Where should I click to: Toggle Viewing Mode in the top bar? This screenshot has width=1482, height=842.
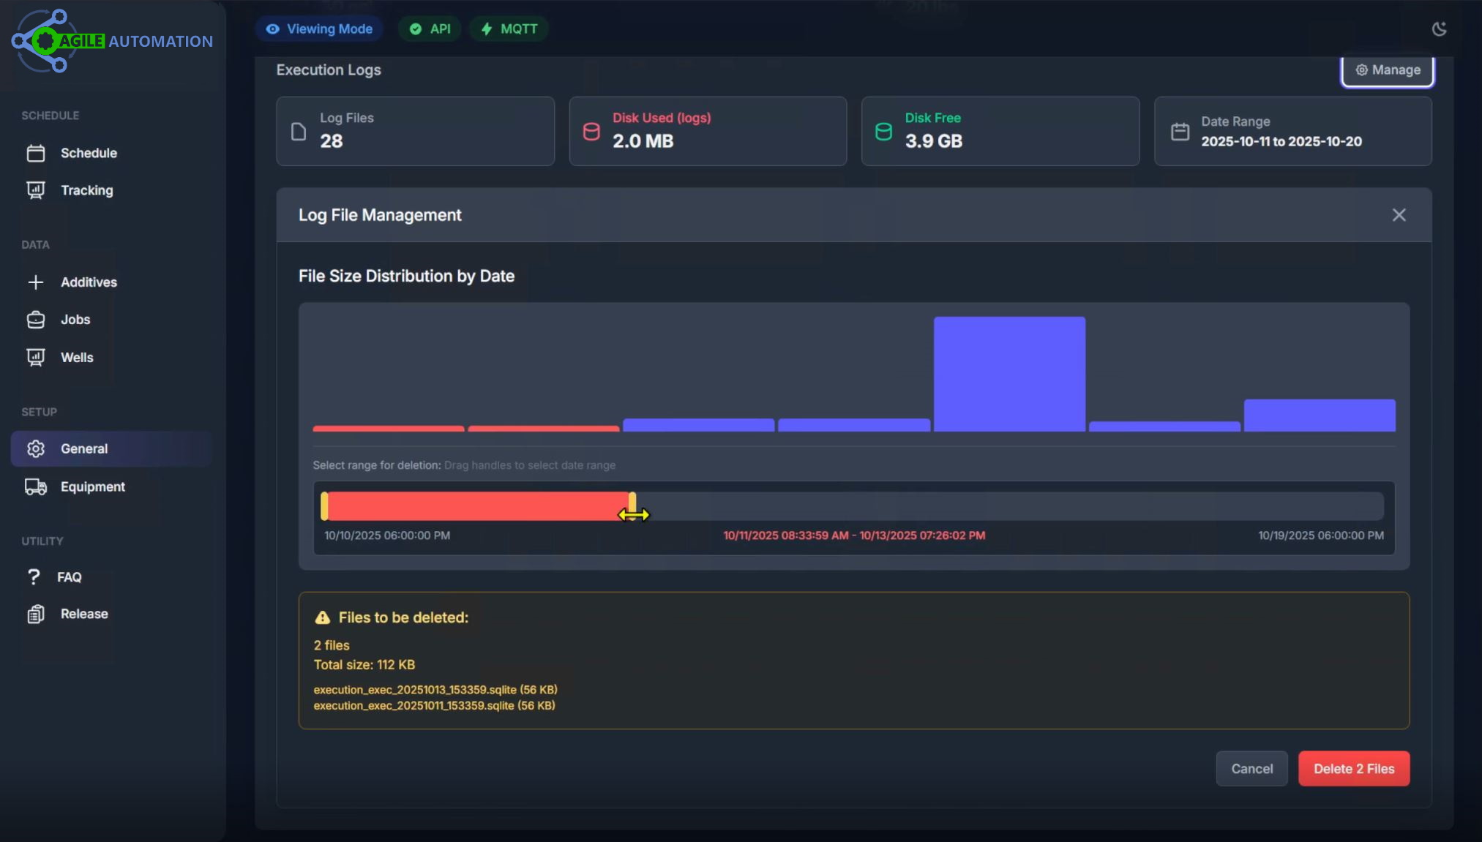point(318,29)
